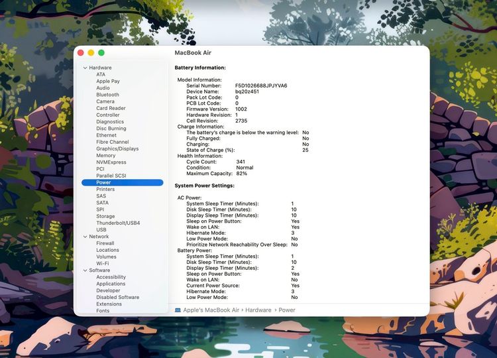Viewport: 497px width, 358px height.
Task: Click the Hardware category label
Action: pyautogui.click(x=100, y=68)
